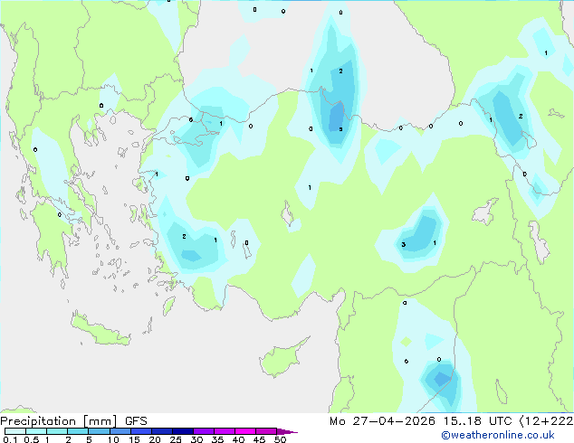This screenshot has height=443, width=574.
Task: Click the "15..18 UTC" time text
Action: tap(477, 421)
